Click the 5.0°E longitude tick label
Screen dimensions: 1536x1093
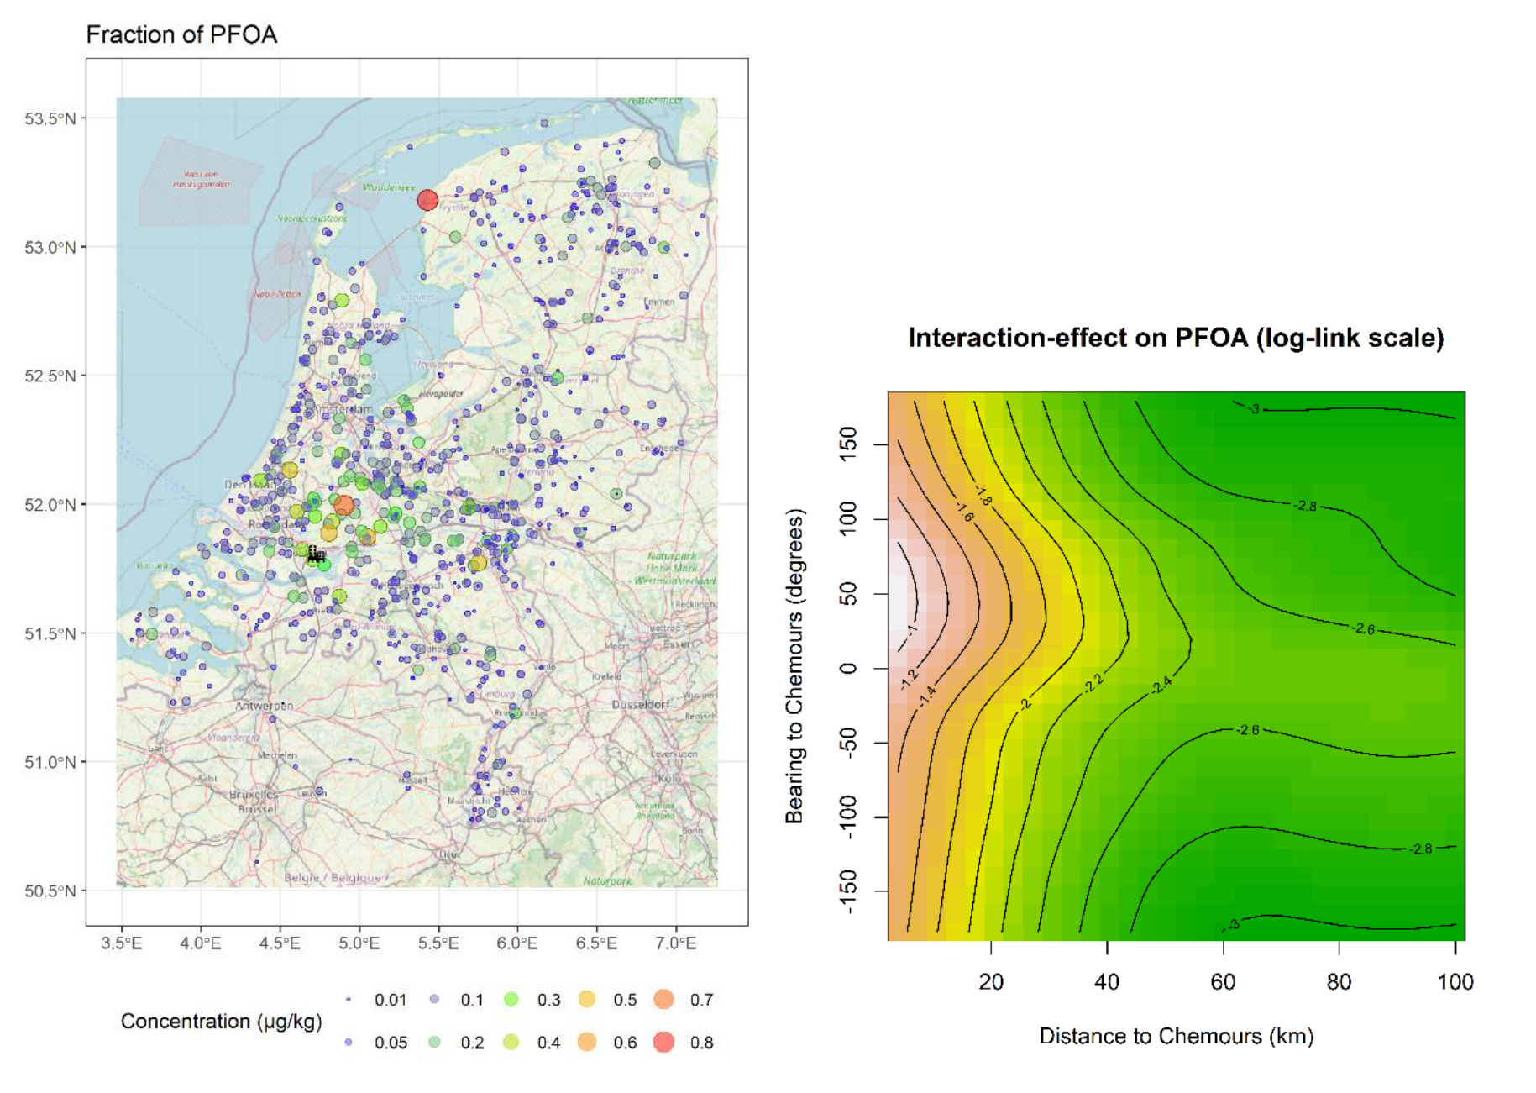(359, 943)
